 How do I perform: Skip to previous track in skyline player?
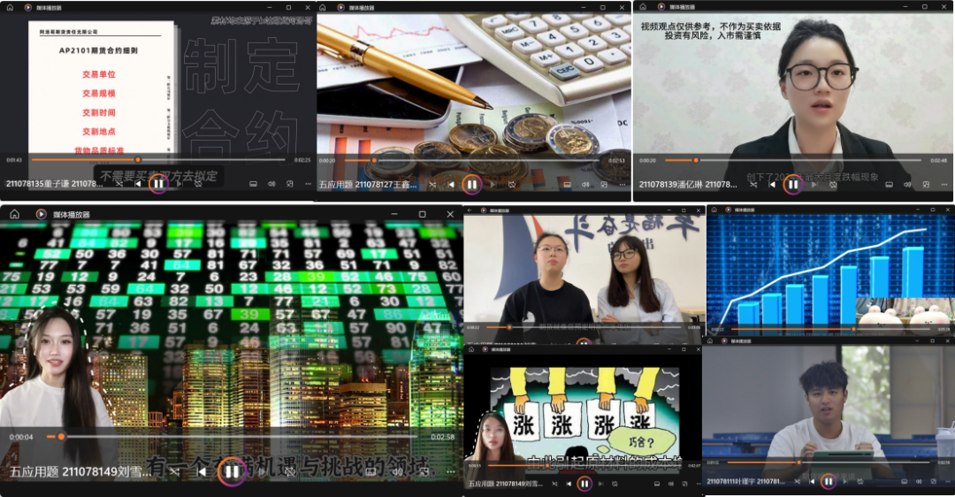[202, 471]
